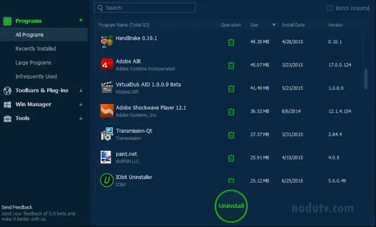The width and height of the screenshot is (376, 227).
Task: Click the green Programs sidebar icon
Action: [x=7, y=21]
